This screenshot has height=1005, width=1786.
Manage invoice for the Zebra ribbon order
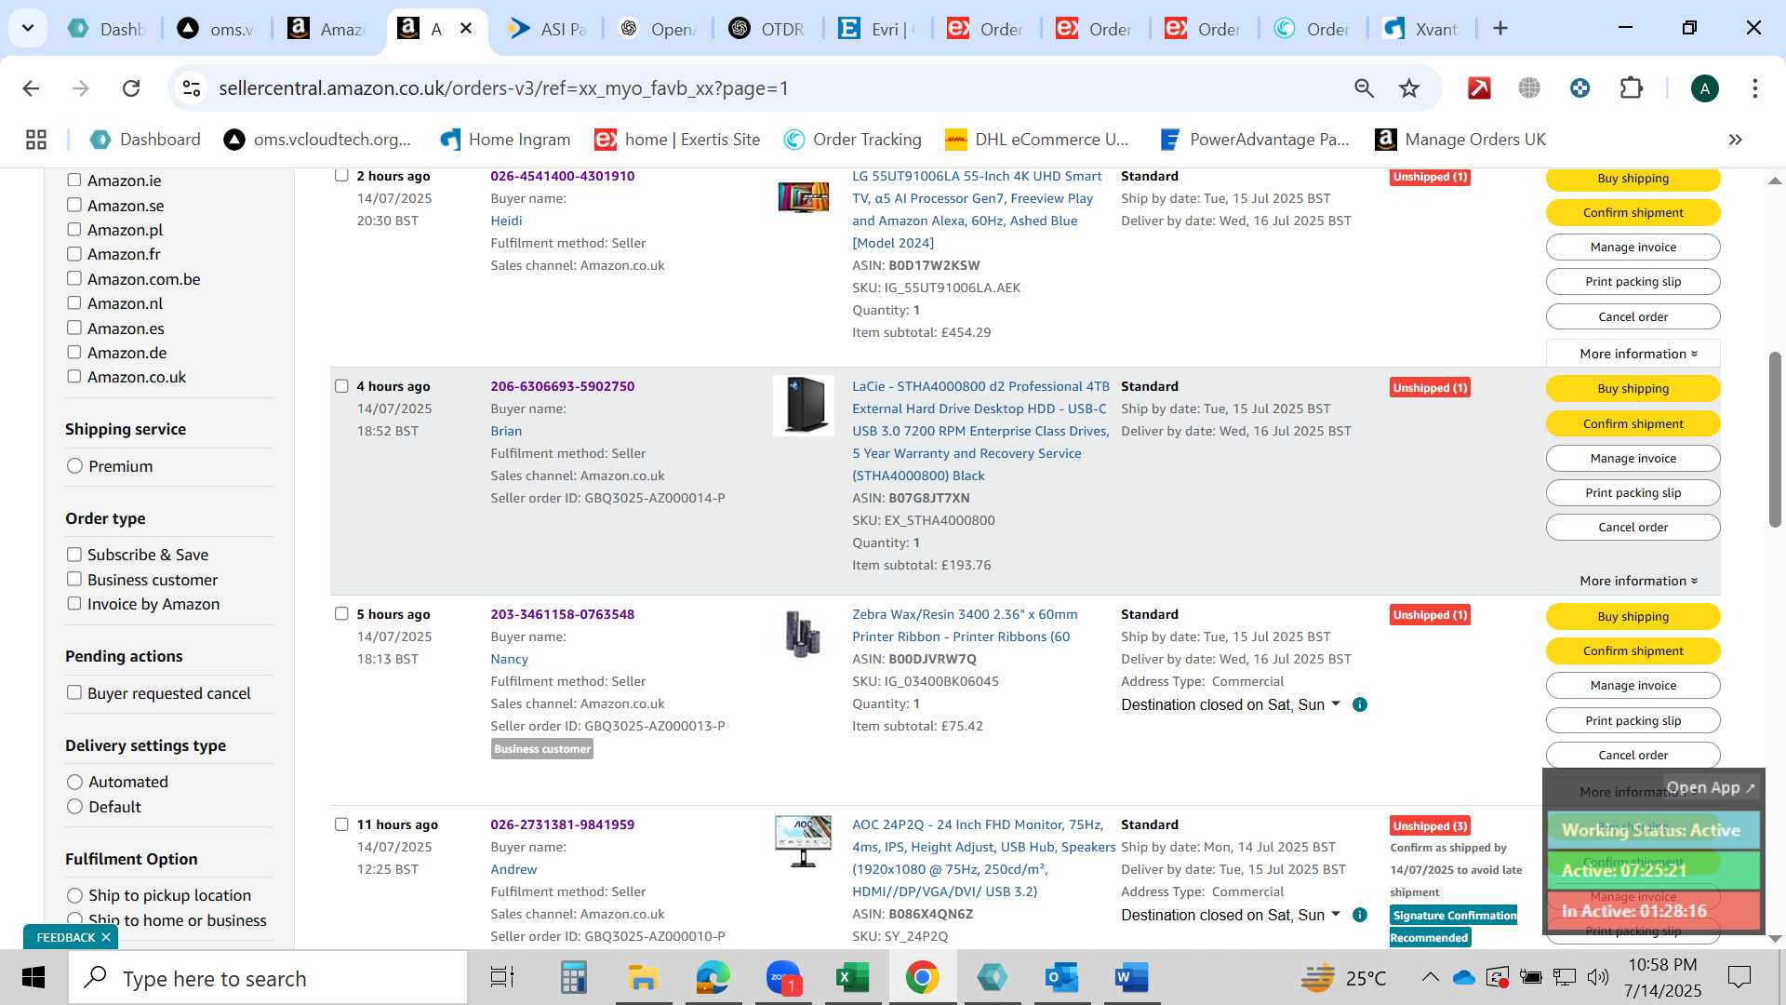(x=1633, y=686)
